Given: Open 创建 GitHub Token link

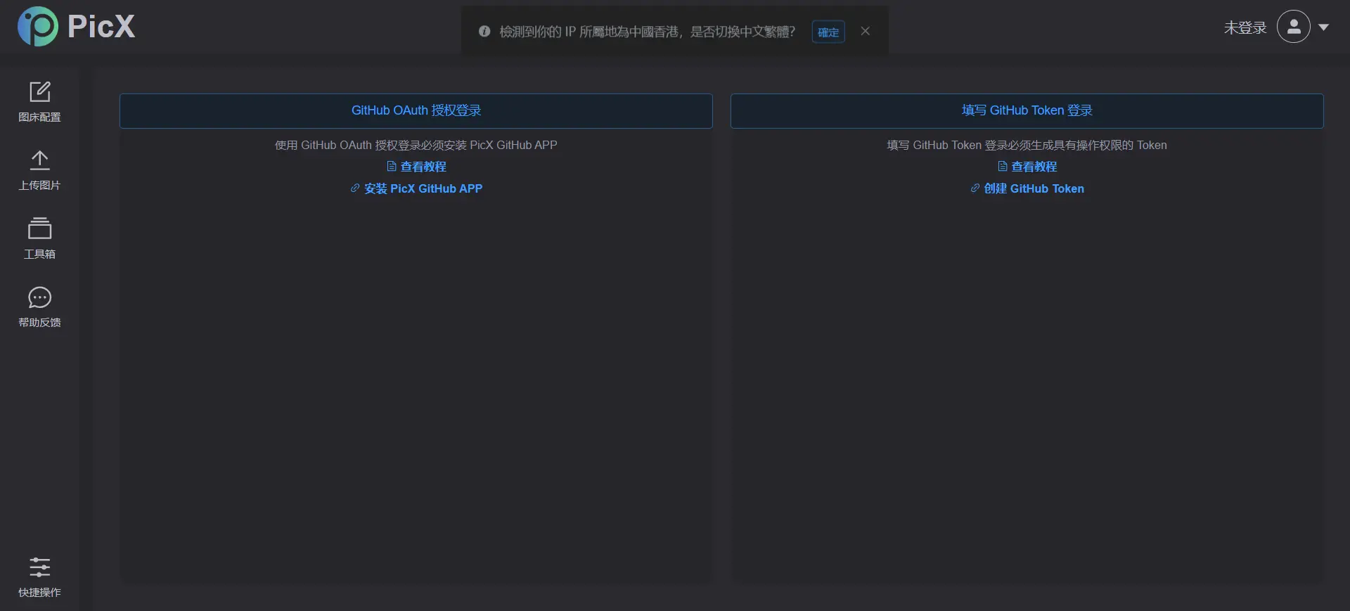Looking at the screenshot, I should point(1027,188).
